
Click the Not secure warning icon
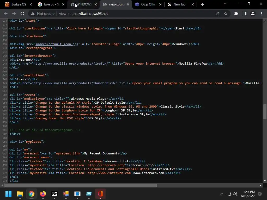pos(33,14)
